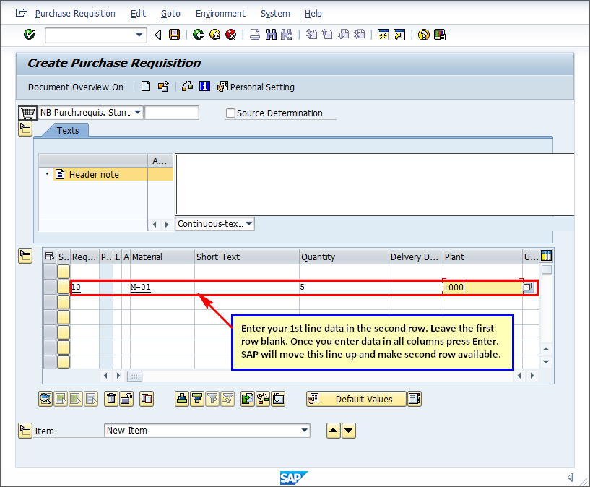Click the Default Values button
590x487 pixels.
point(363,399)
